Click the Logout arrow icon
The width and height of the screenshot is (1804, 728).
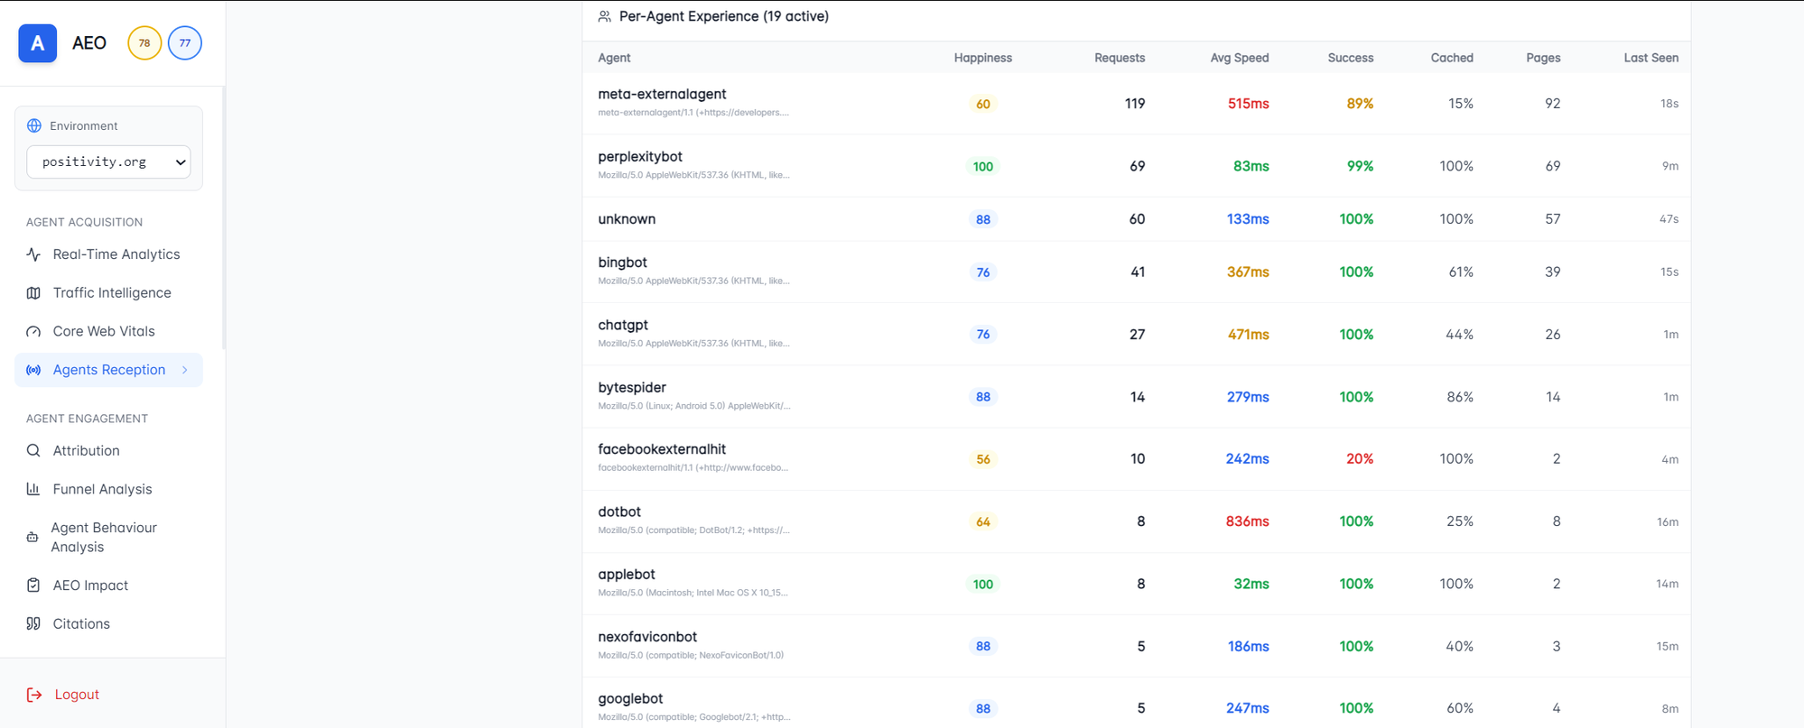pos(34,695)
